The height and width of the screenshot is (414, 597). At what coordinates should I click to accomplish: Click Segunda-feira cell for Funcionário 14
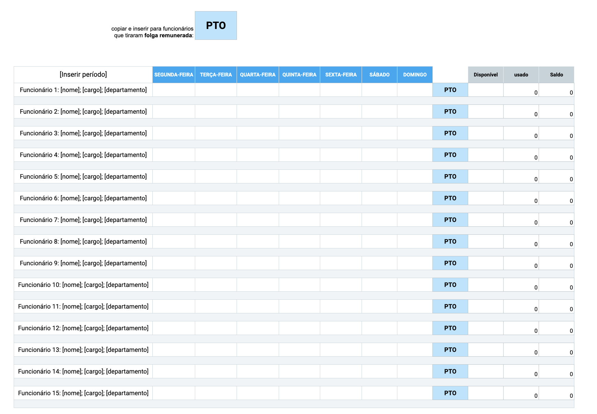pyautogui.click(x=174, y=371)
